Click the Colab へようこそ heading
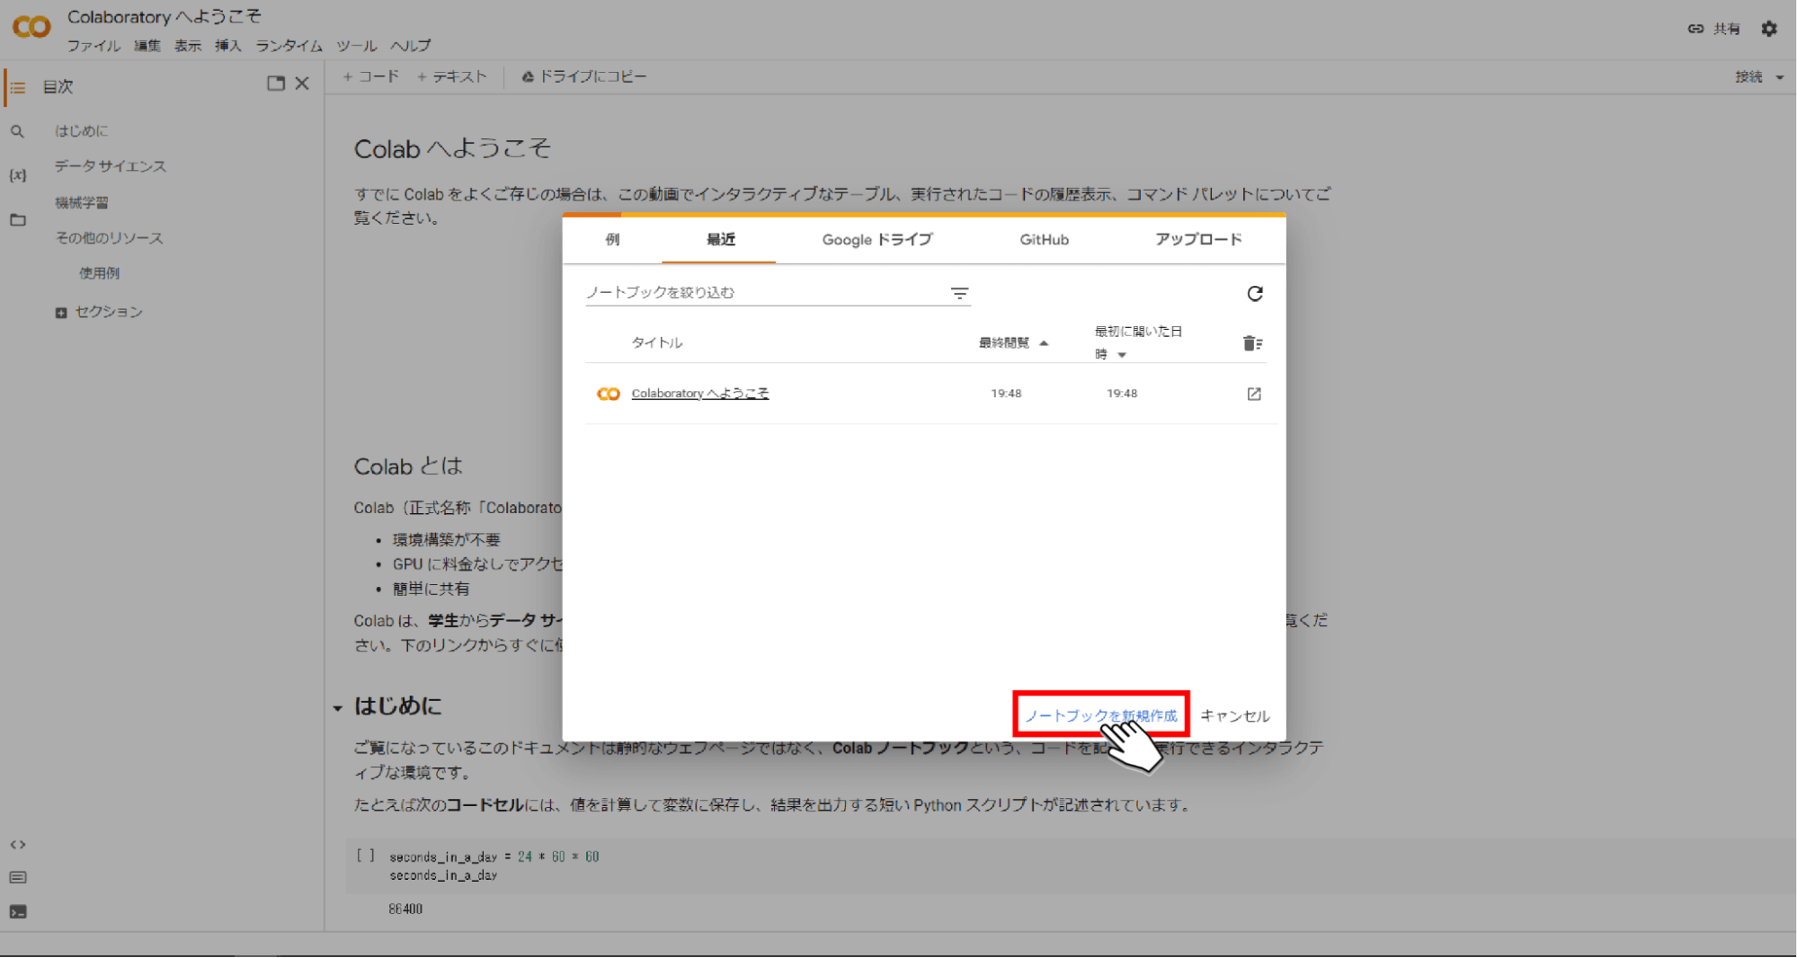This screenshot has width=1797, height=958. 452,148
